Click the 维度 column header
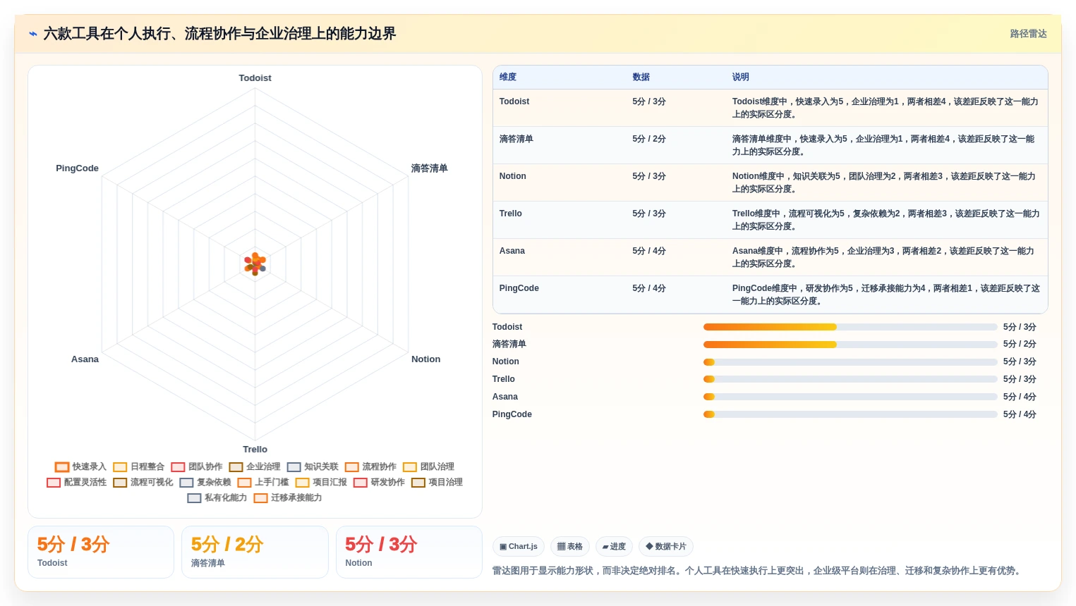The image size is (1076, 606). click(508, 78)
